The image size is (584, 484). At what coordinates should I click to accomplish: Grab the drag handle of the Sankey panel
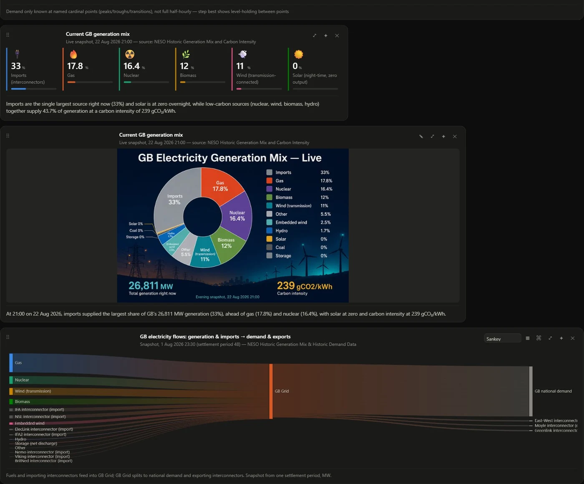click(x=8, y=337)
